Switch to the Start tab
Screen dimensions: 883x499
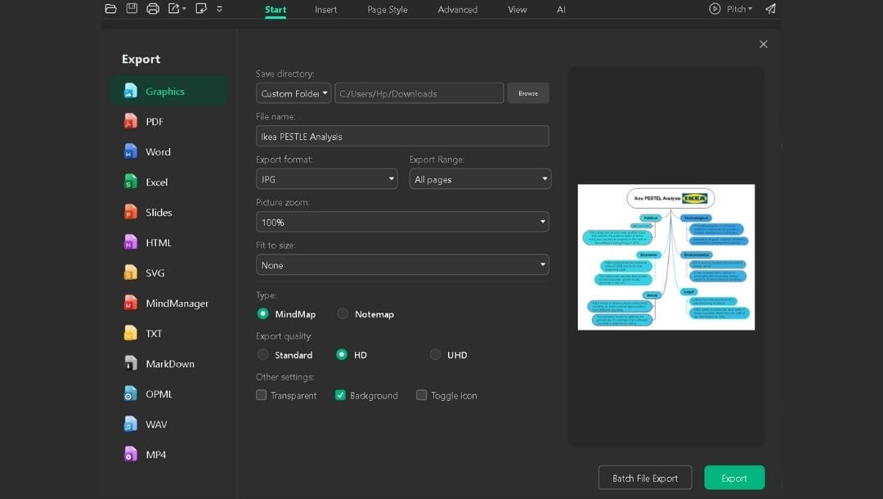tap(276, 10)
